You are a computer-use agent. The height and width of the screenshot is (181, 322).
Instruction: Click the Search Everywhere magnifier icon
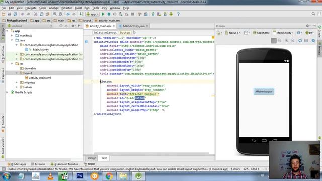click(x=313, y=14)
